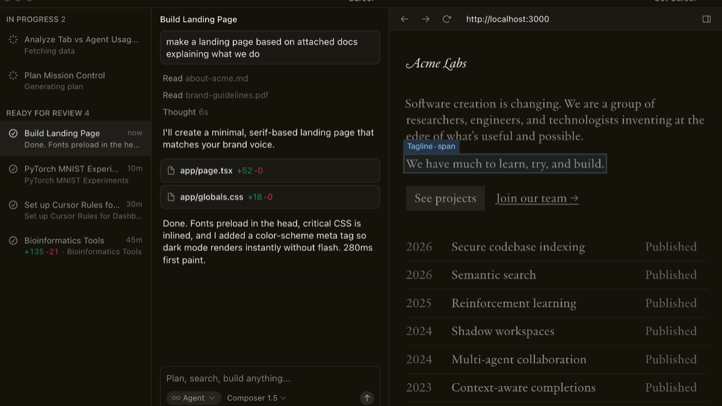
Task: Click spinner icon beside Analyze Tab vs Agent
Action: tap(13, 40)
